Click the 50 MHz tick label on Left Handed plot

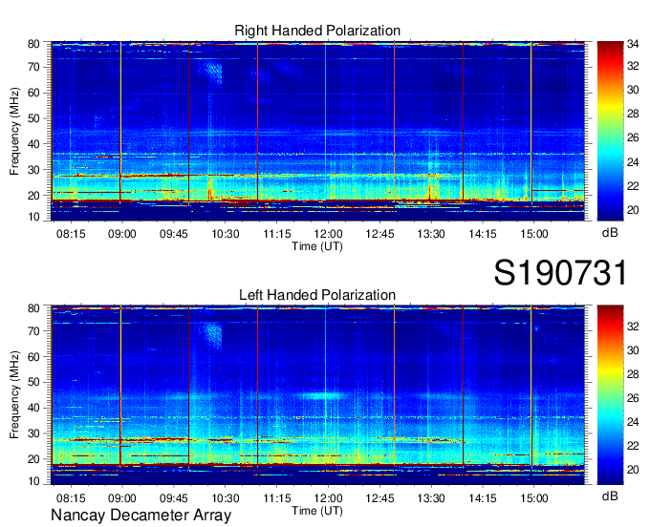click(x=33, y=383)
